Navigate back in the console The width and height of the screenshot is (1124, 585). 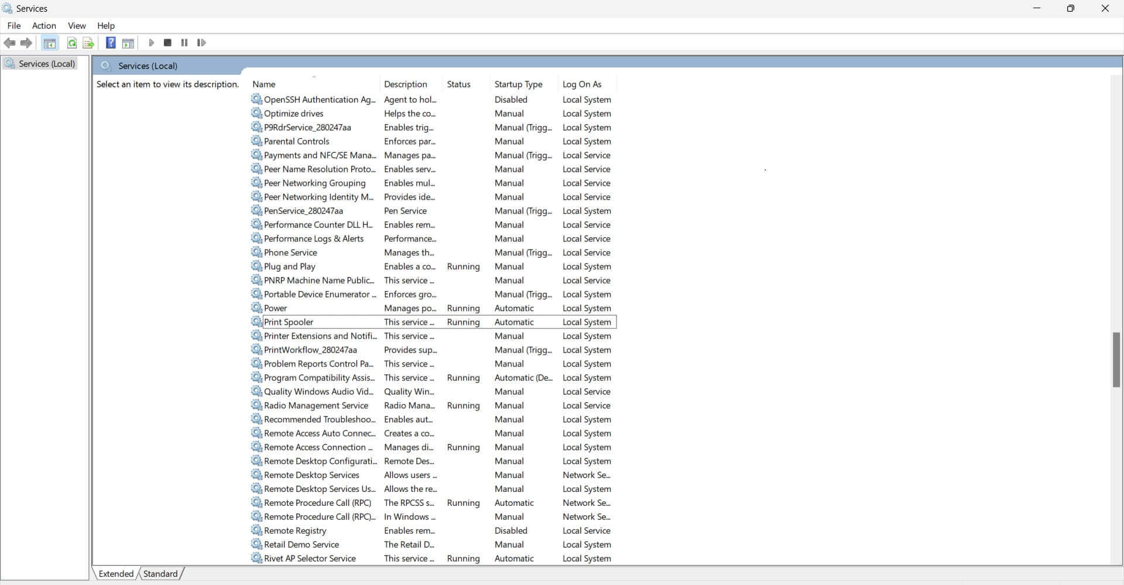[x=9, y=43]
